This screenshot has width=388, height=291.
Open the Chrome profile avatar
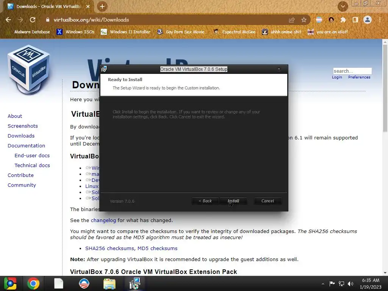[x=368, y=20]
